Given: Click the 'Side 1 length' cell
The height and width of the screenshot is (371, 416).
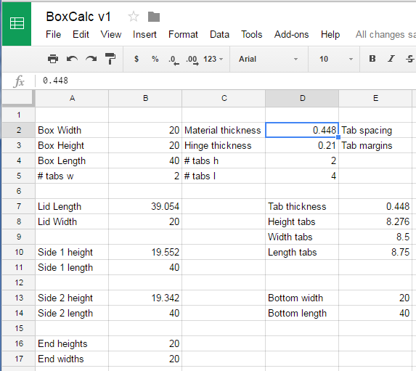Looking at the screenshot, I should [x=72, y=267].
